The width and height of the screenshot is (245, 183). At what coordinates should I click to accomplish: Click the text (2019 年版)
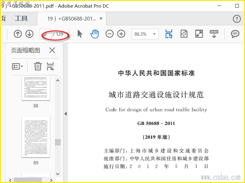(156, 137)
